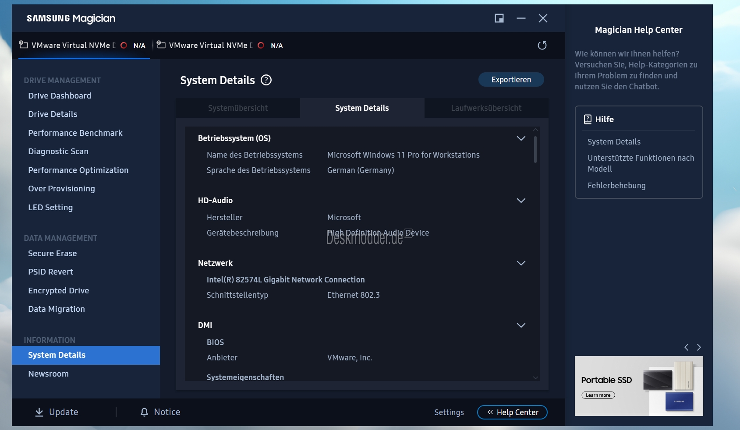Click the German (Germany) language value
The height and width of the screenshot is (430, 740).
pyautogui.click(x=361, y=170)
